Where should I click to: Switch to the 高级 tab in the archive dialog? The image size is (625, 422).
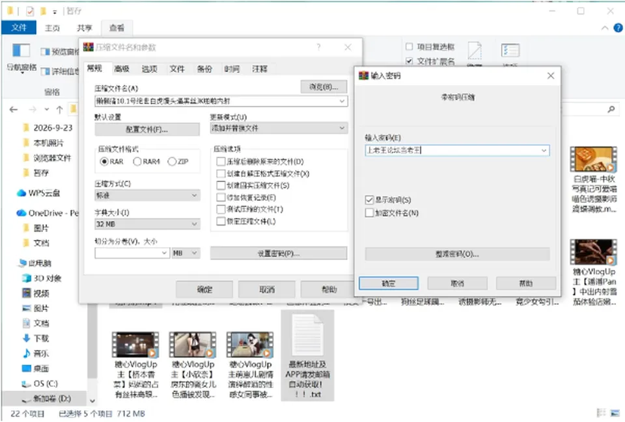point(122,69)
